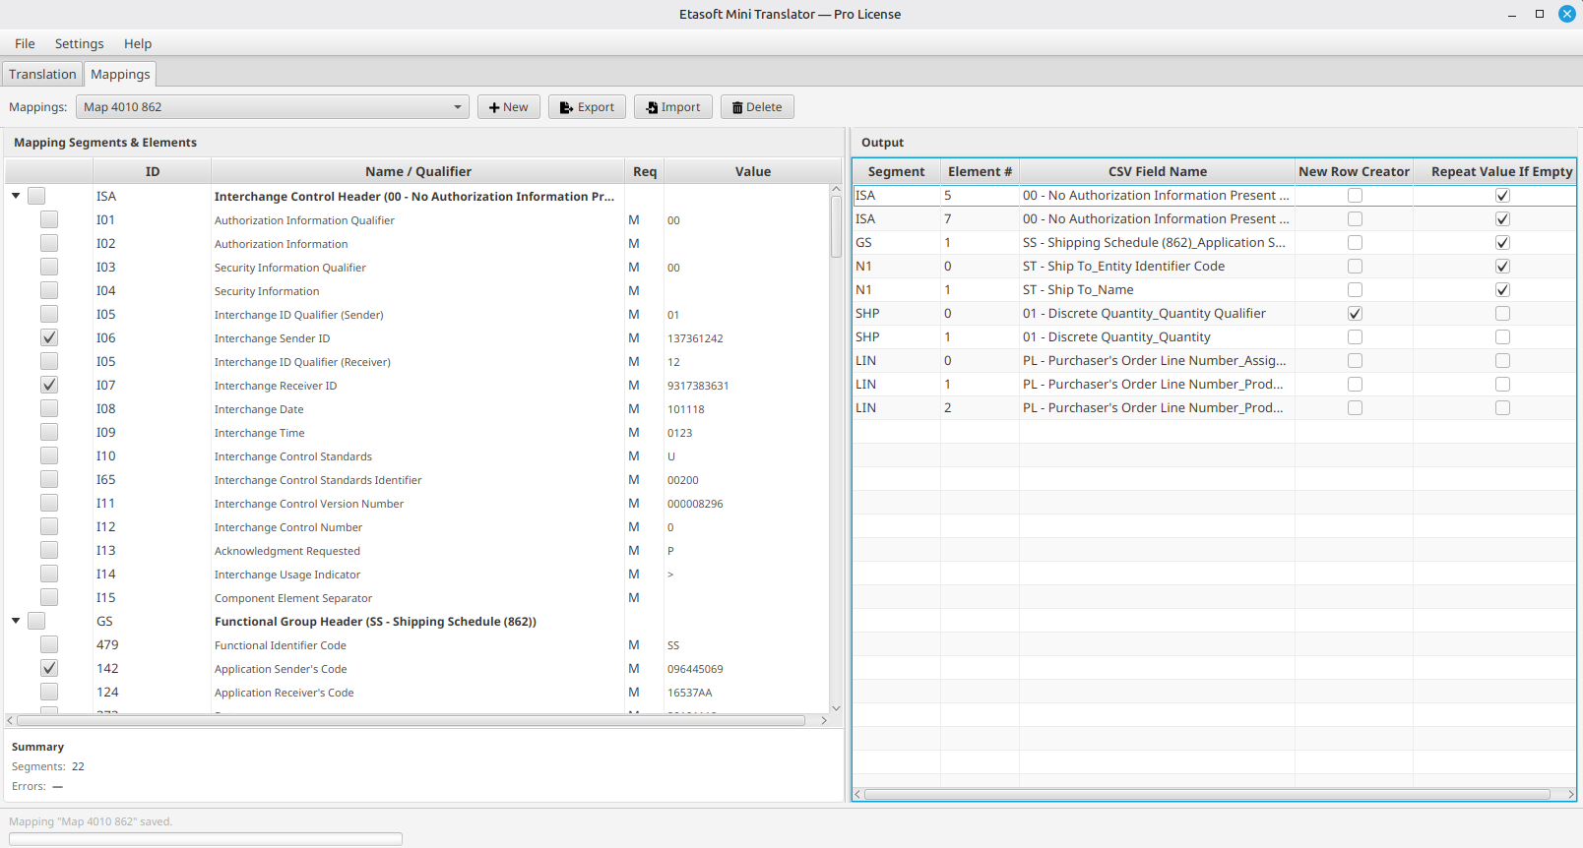
Task: Click the segments horizontal scrollbar thumb
Action: click(x=412, y=721)
